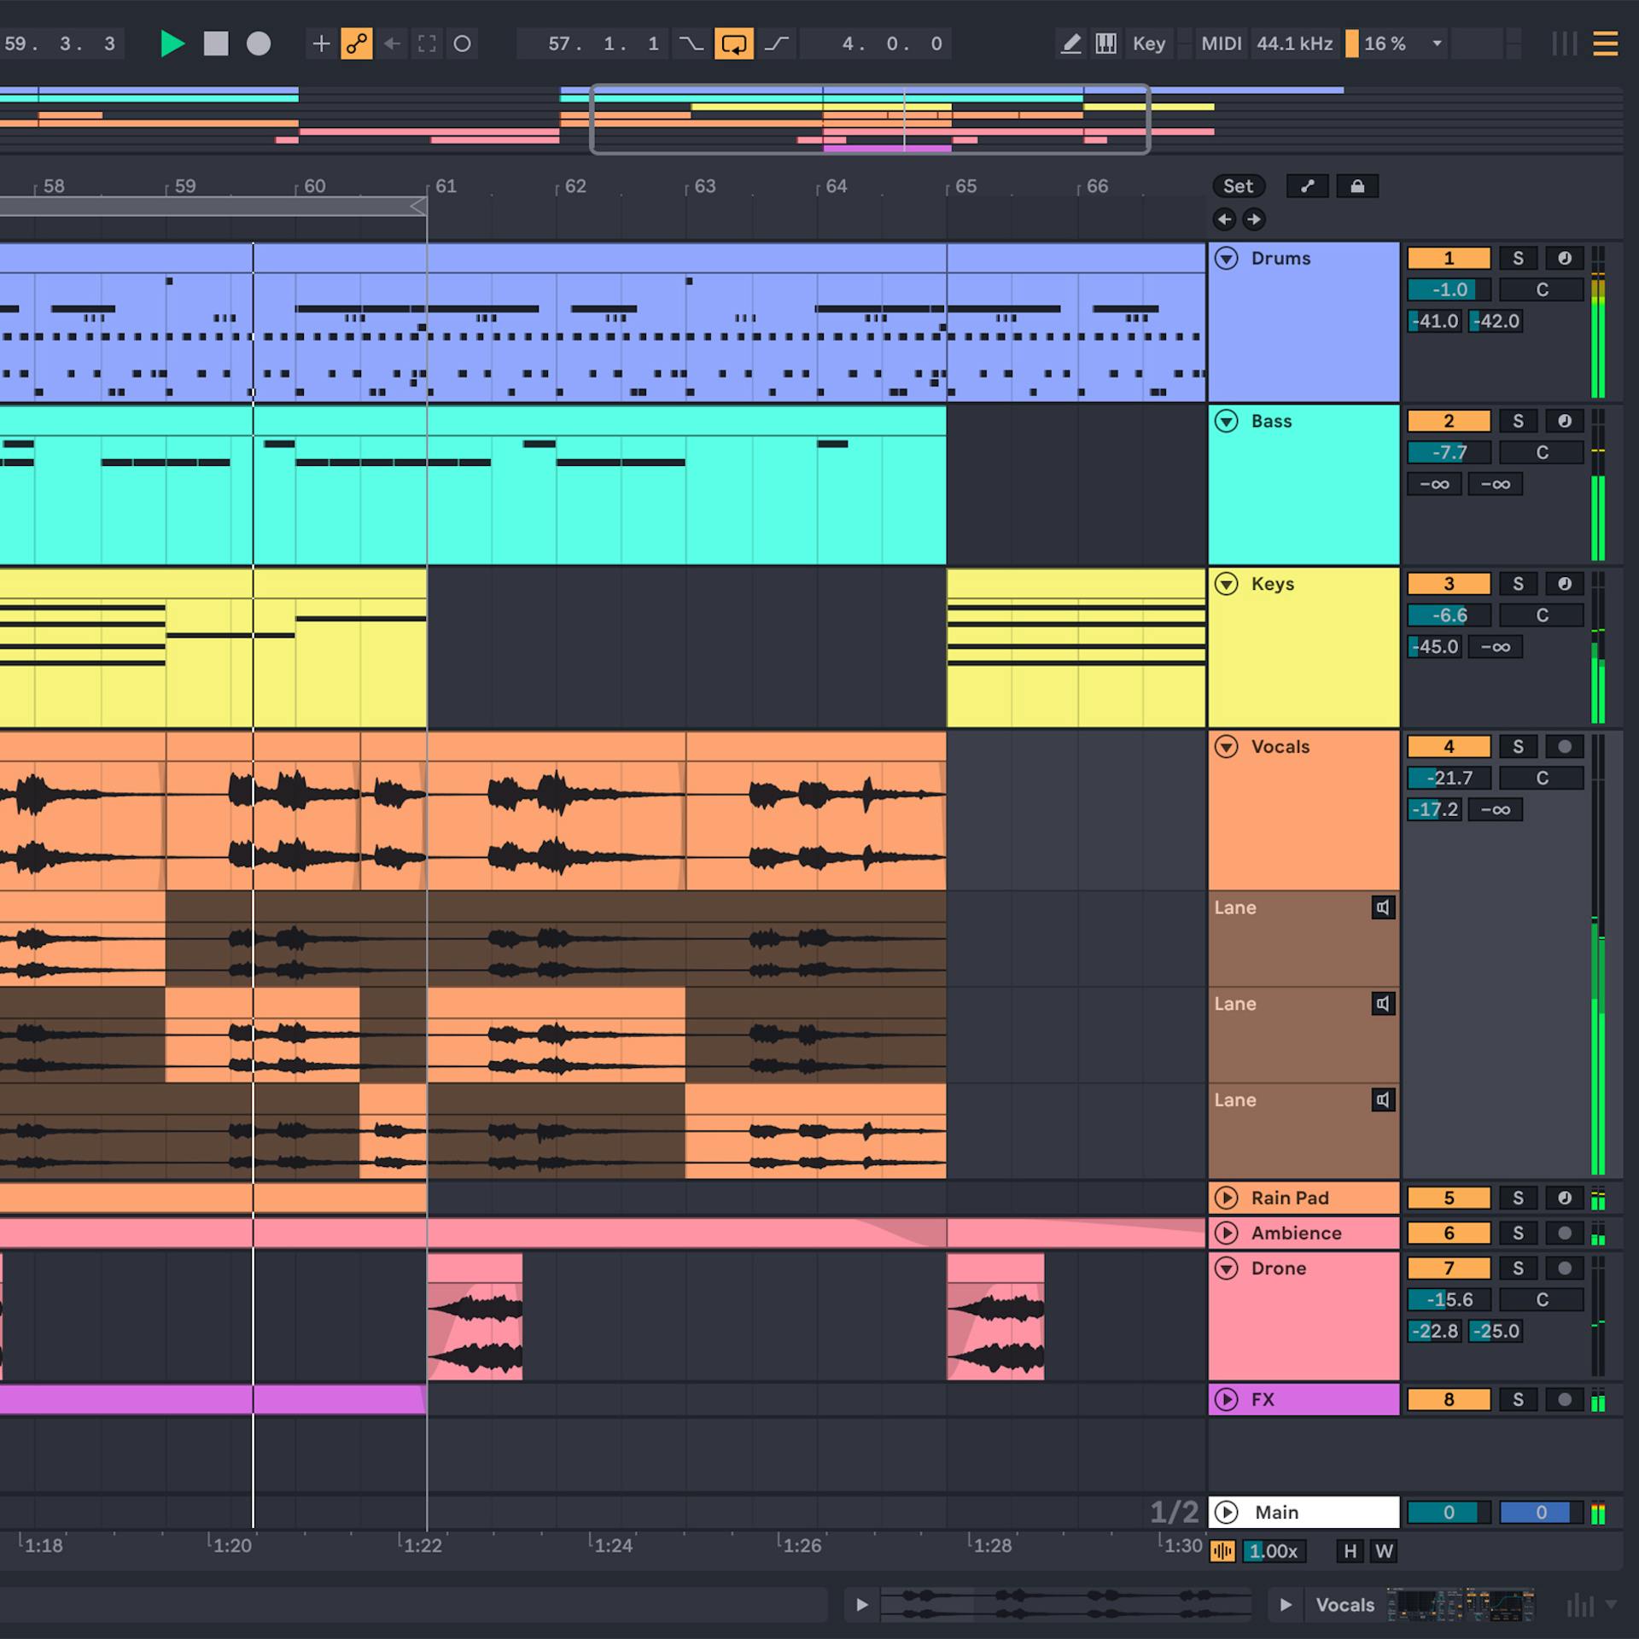1639x1639 pixels.
Task: Toggle Lock Envelopes lock icon
Action: (1357, 186)
